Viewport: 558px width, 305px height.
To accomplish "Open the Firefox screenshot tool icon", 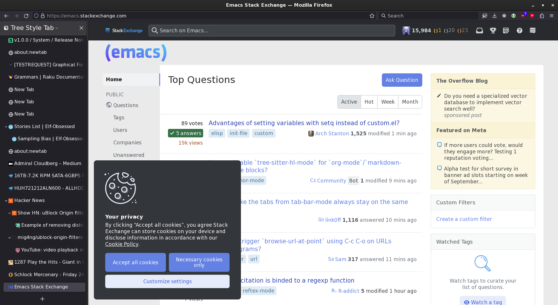I will pyautogui.click(x=485, y=16).
